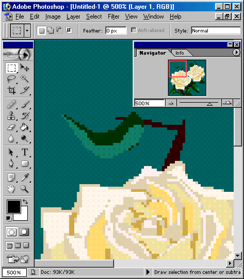Select the Eraser tool
This screenshot has width=244, height=279.
[11, 127]
